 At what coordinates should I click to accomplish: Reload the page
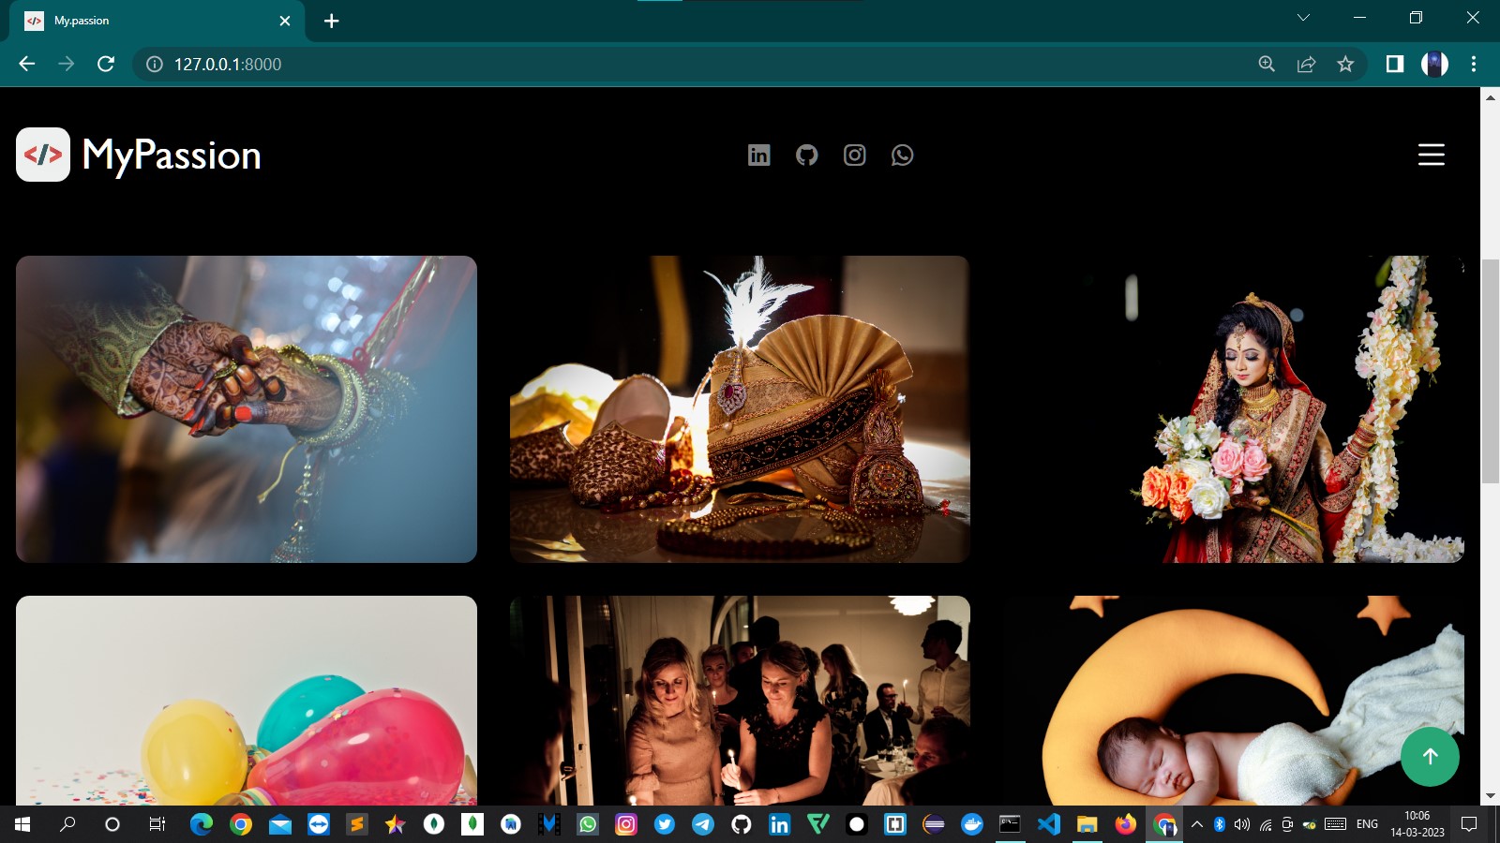click(106, 64)
